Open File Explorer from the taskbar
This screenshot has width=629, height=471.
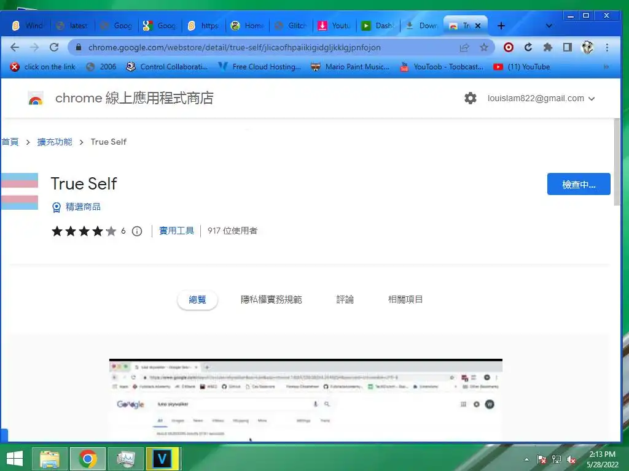[50, 459]
